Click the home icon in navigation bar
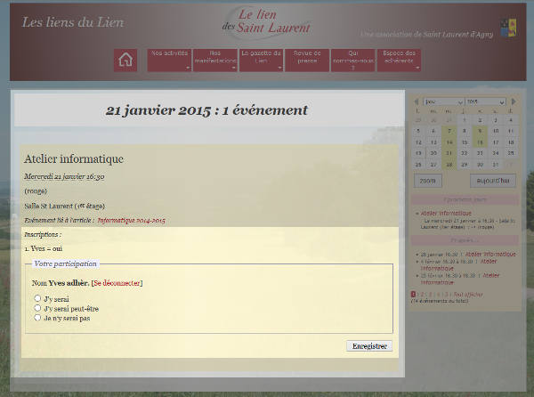Screen dimensions: 534x397 click(125, 60)
